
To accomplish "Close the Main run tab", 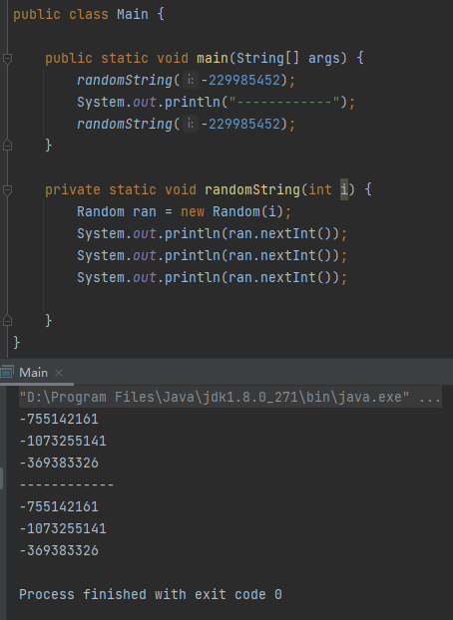I will [x=59, y=373].
